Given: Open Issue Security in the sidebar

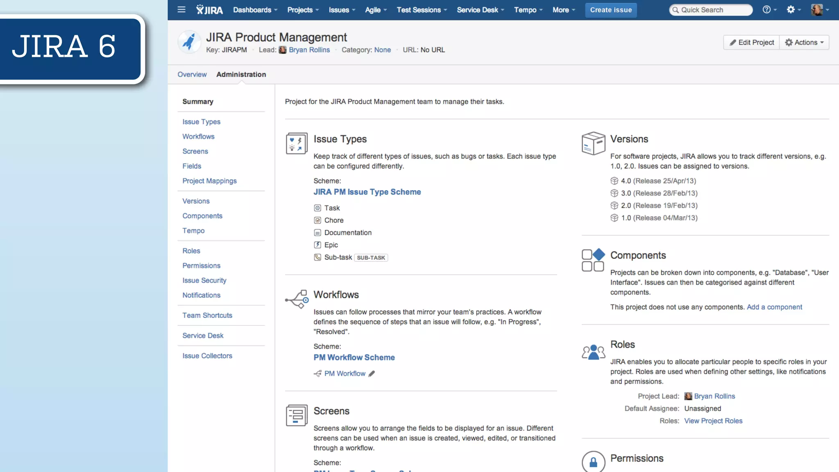Looking at the screenshot, I should 204,280.
